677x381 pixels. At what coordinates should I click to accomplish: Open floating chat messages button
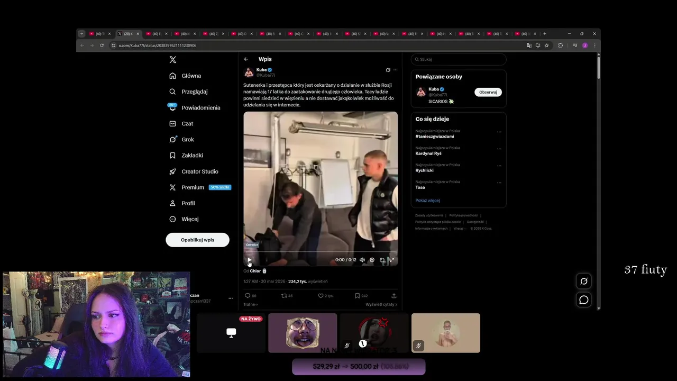click(x=584, y=300)
